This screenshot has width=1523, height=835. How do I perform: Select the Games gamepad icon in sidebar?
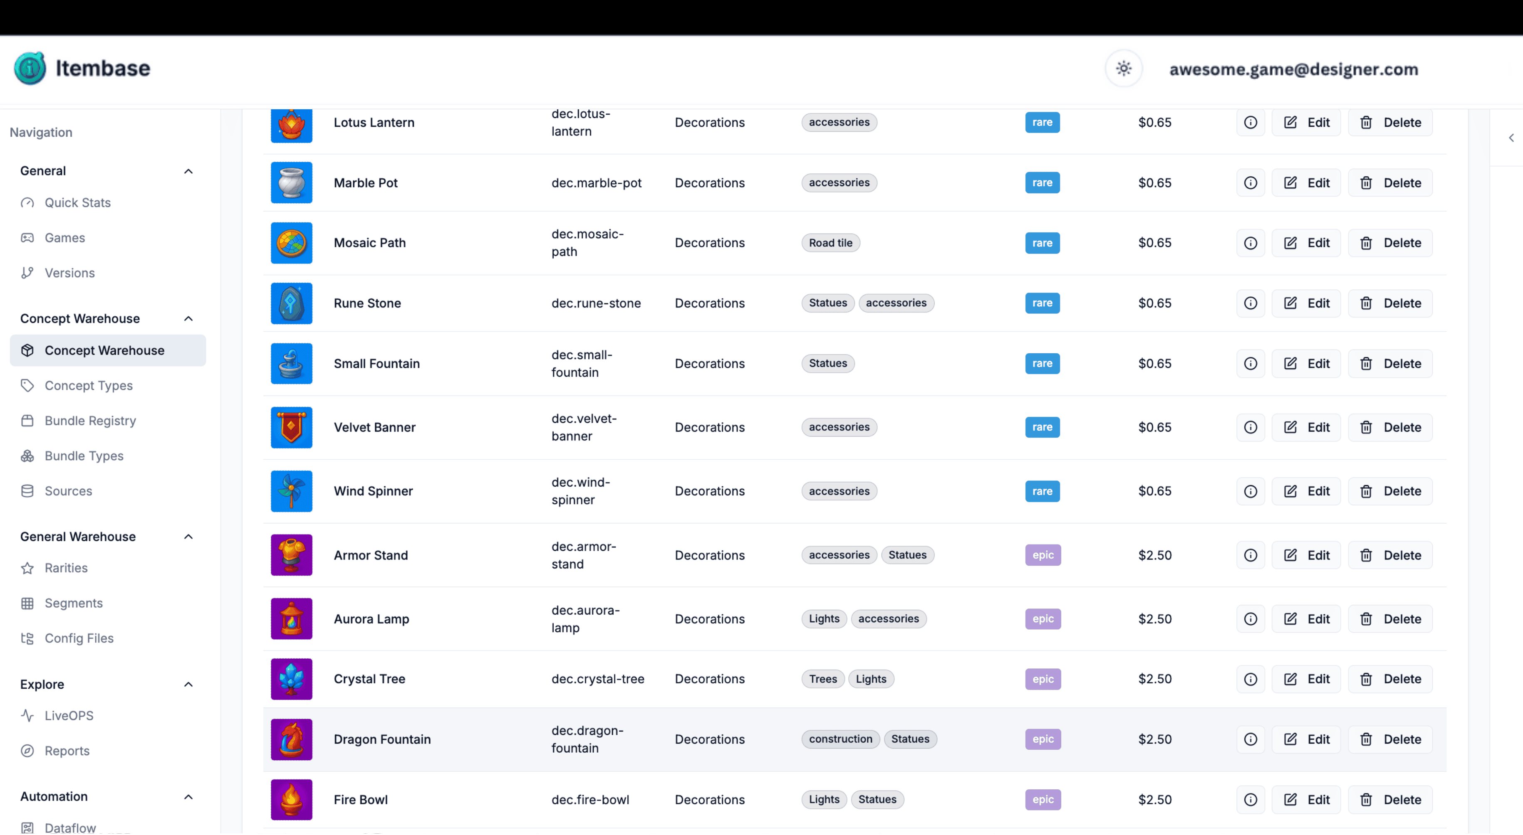27,237
